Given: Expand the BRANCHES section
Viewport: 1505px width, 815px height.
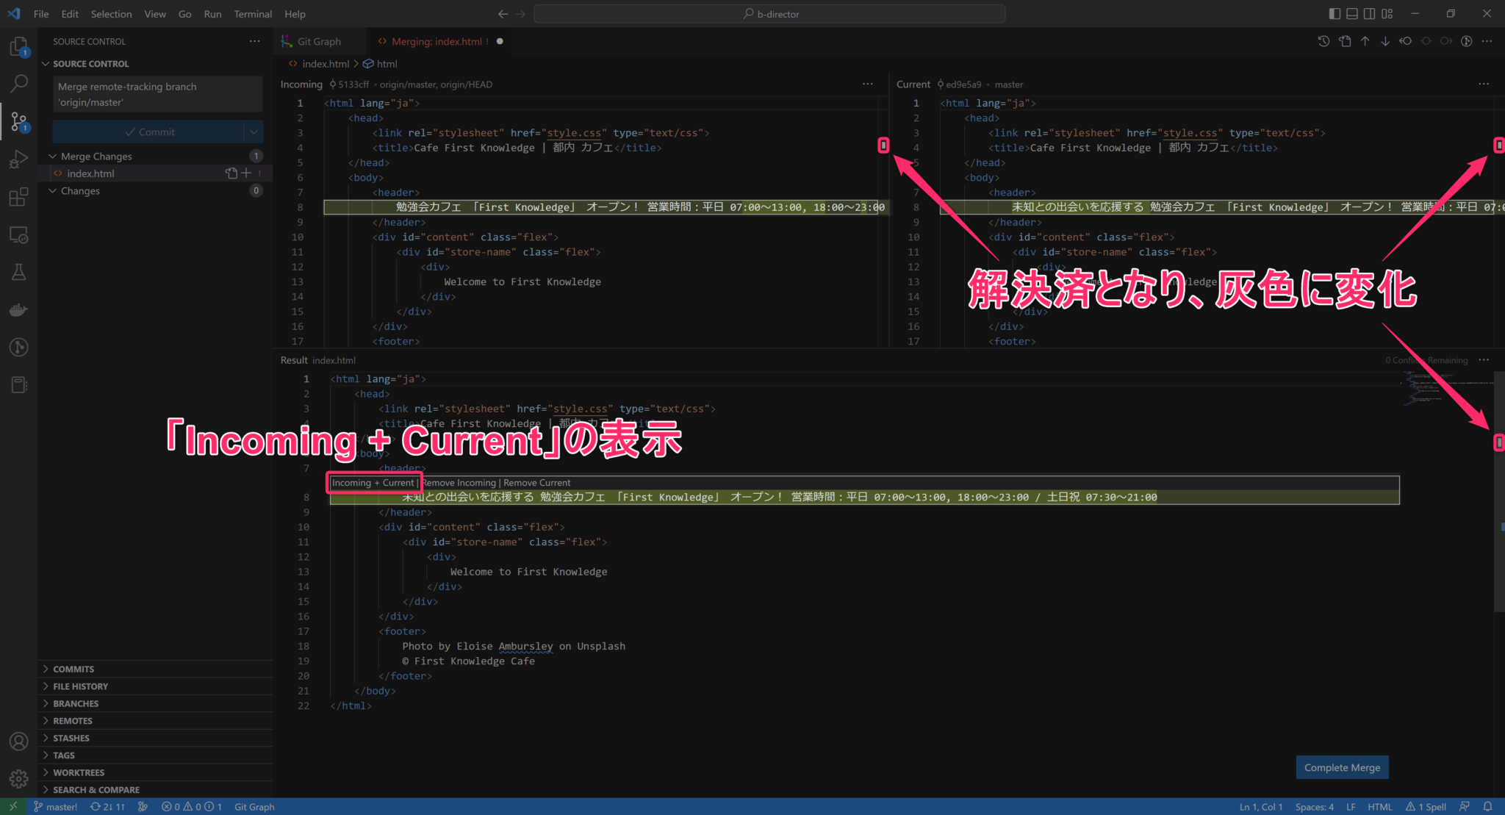Looking at the screenshot, I should pos(76,703).
